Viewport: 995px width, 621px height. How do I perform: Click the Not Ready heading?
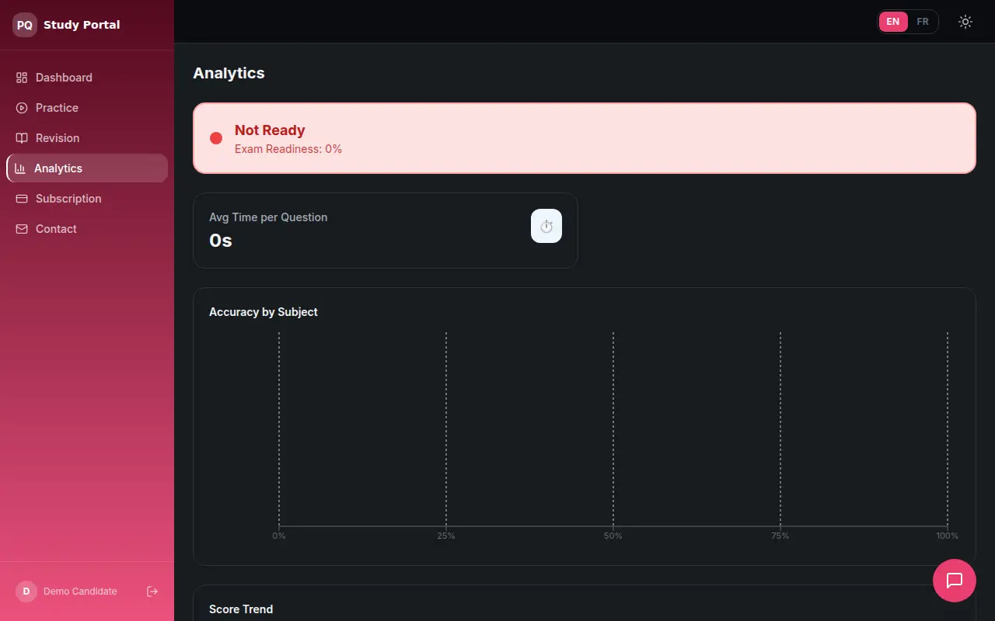270,130
